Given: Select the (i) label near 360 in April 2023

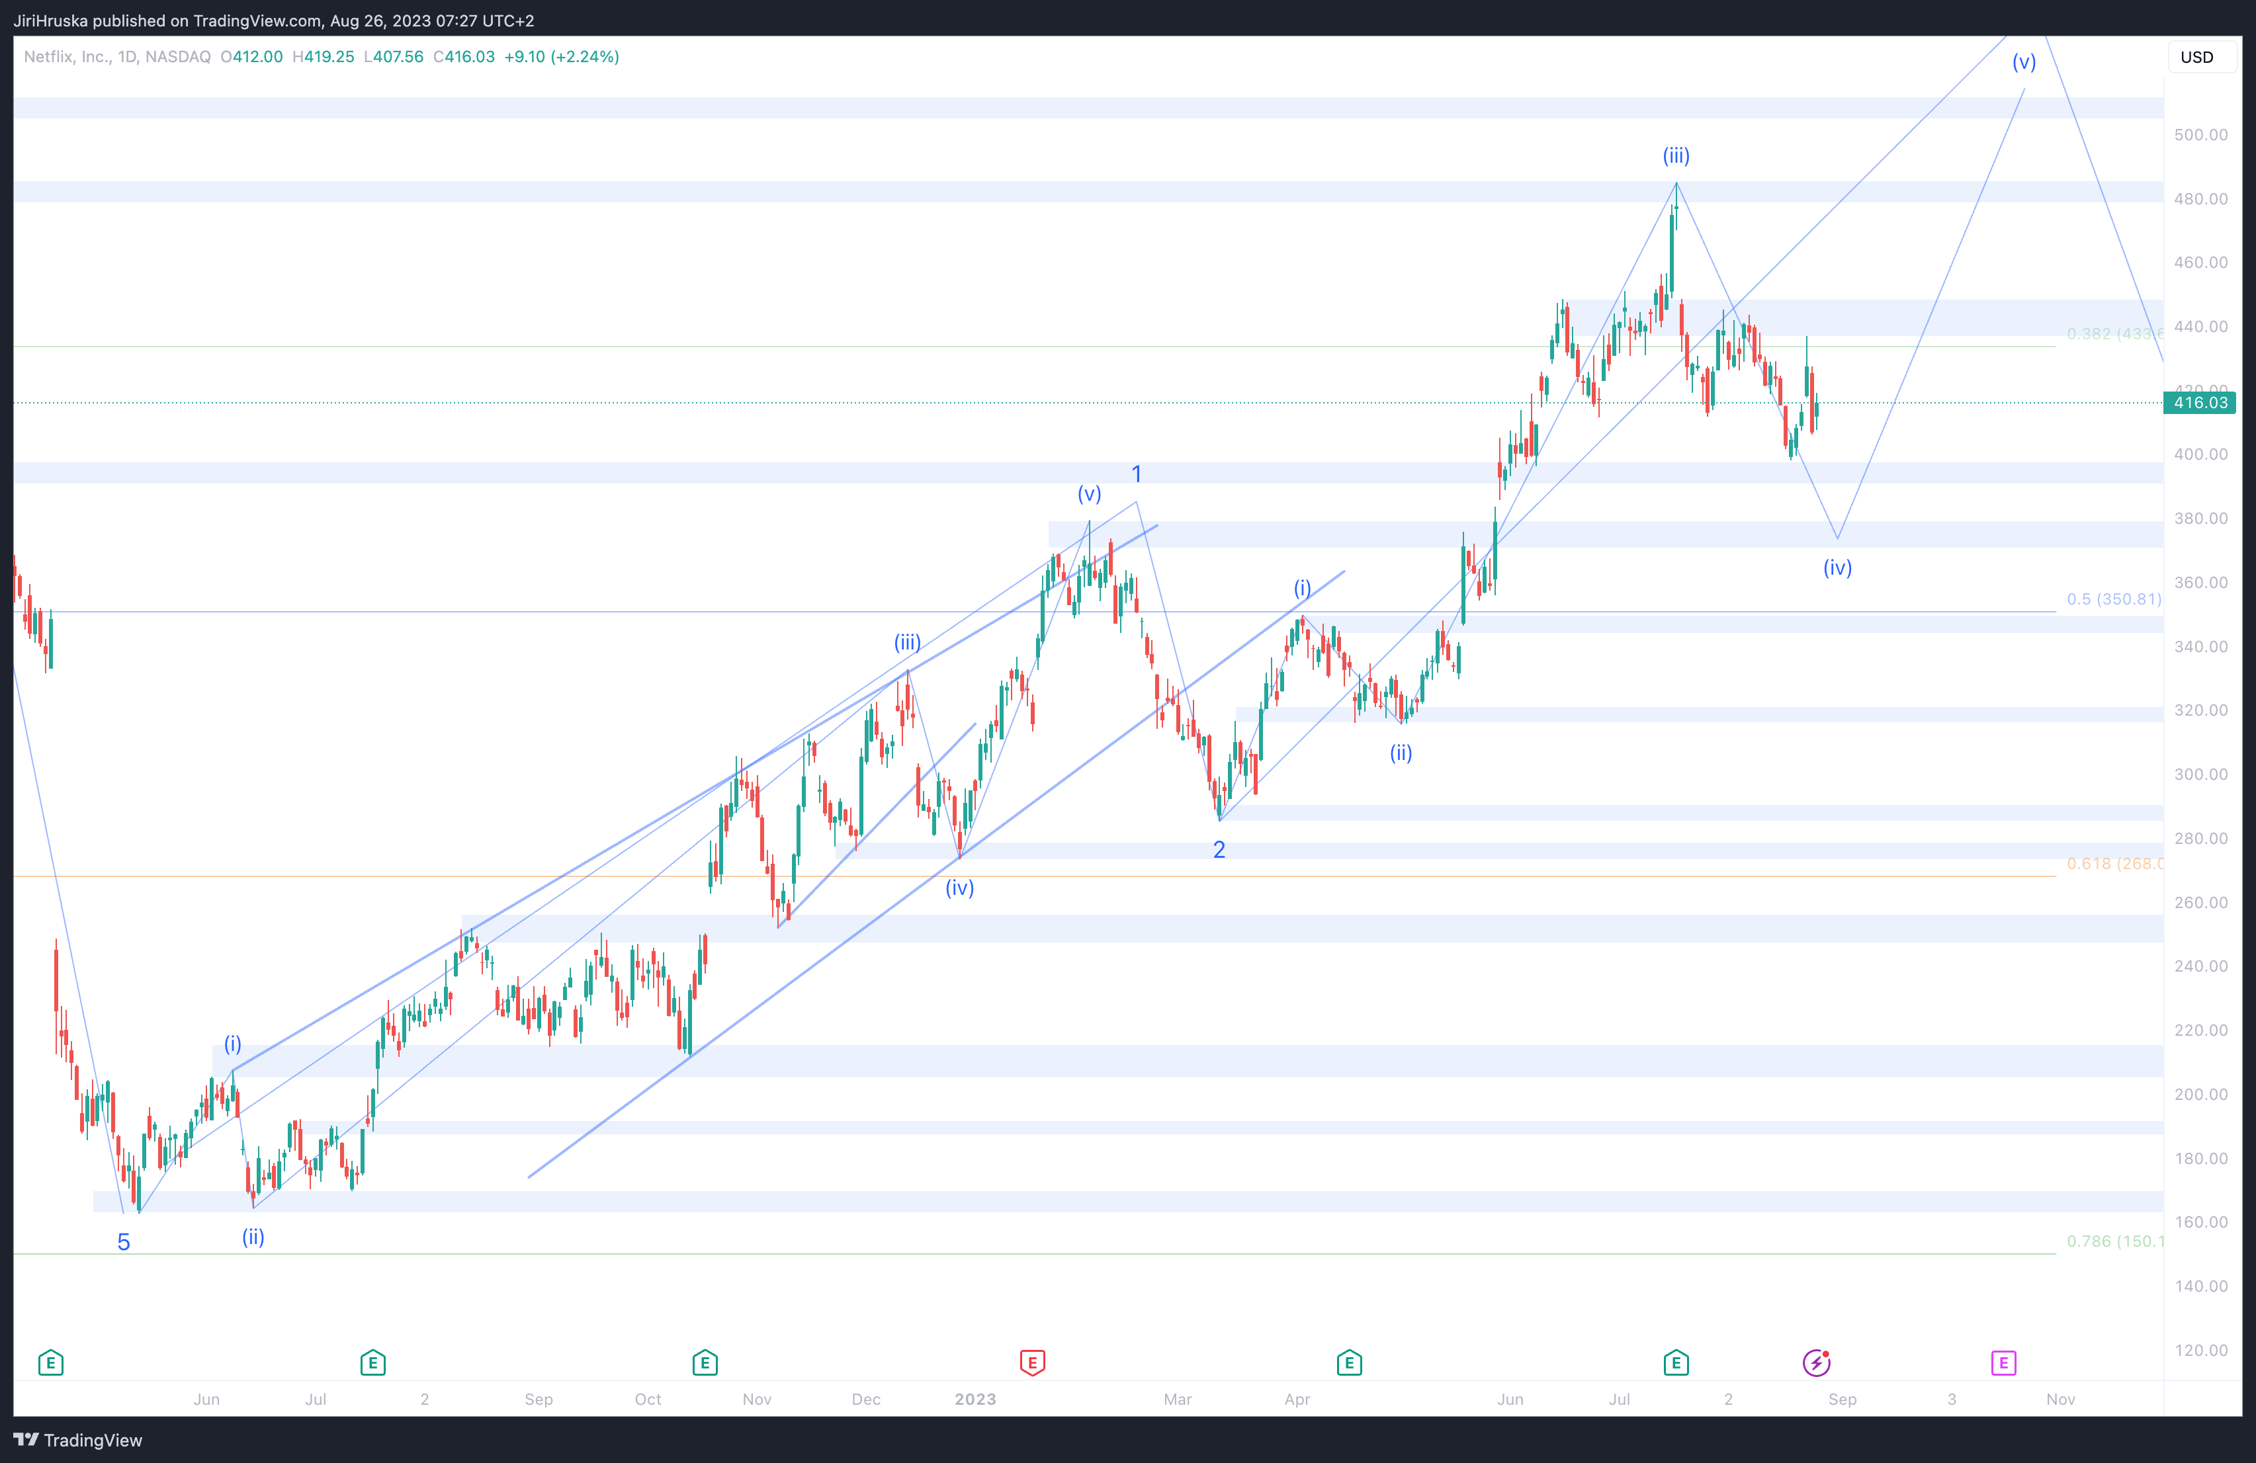Looking at the screenshot, I should coord(1303,589).
